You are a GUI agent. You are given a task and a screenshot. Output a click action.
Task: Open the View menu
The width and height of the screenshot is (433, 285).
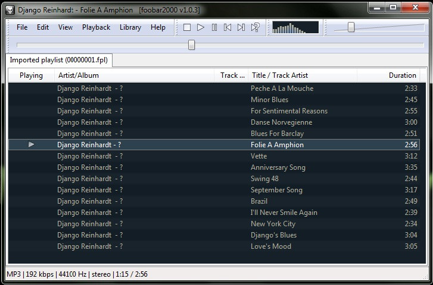click(66, 27)
